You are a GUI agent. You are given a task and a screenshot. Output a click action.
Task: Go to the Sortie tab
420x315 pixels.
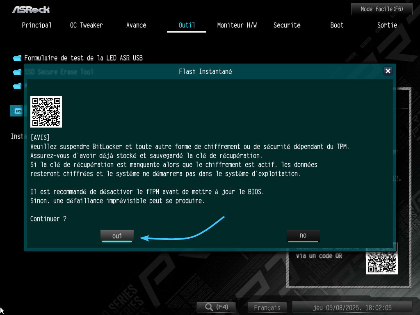[387, 25]
